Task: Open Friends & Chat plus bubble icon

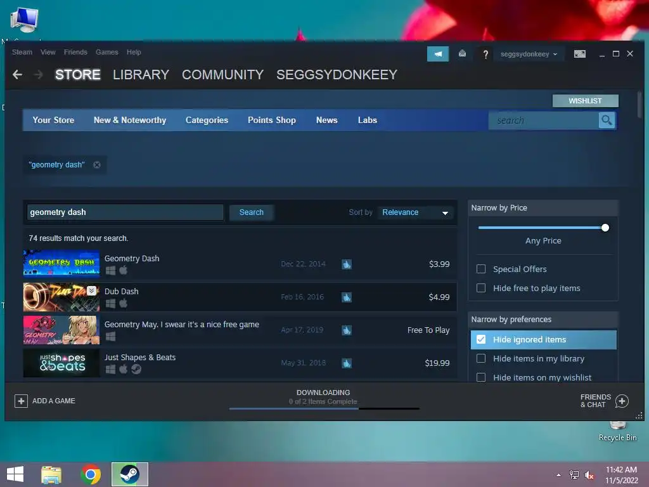Action: pyautogui.click(x=622, y=401)
